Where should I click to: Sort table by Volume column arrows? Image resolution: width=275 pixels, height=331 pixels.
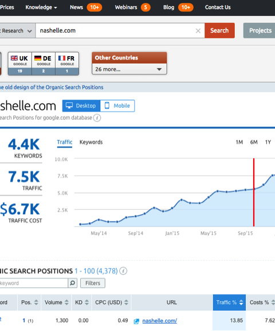[66, 302]
